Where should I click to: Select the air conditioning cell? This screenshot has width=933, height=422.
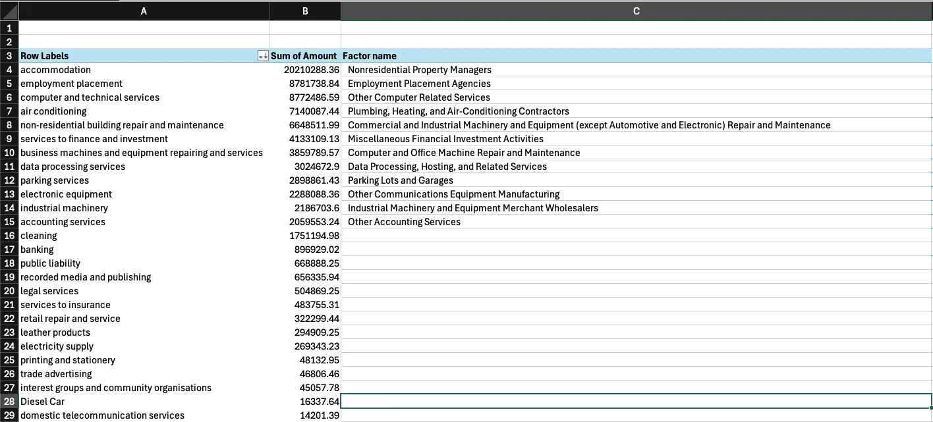[144, 111]
